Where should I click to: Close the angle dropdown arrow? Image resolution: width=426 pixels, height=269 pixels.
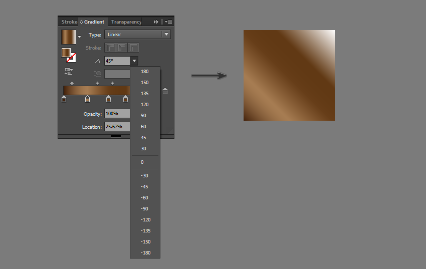[x=134, y=61]
